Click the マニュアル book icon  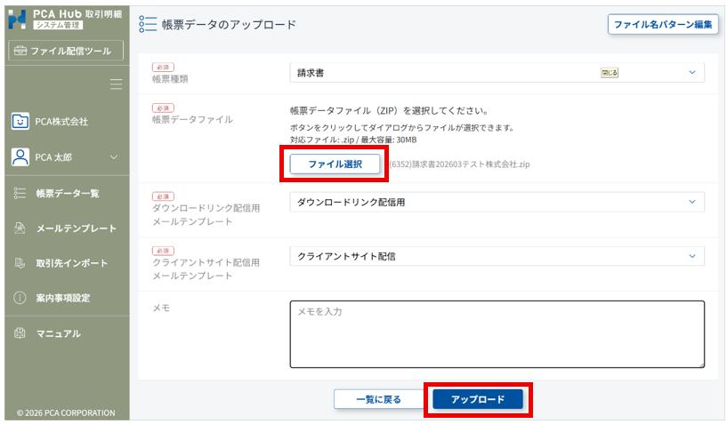[20, 333]
